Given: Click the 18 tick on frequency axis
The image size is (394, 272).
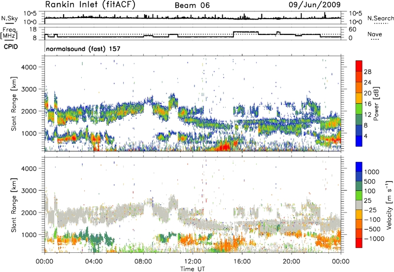Looking at the screenshot, I should pos(33,29).
